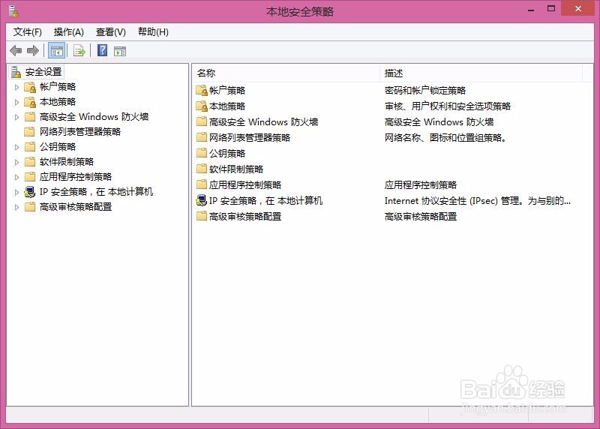Click 帐户策略 folder icon in tree

click(x=30, y=87)
